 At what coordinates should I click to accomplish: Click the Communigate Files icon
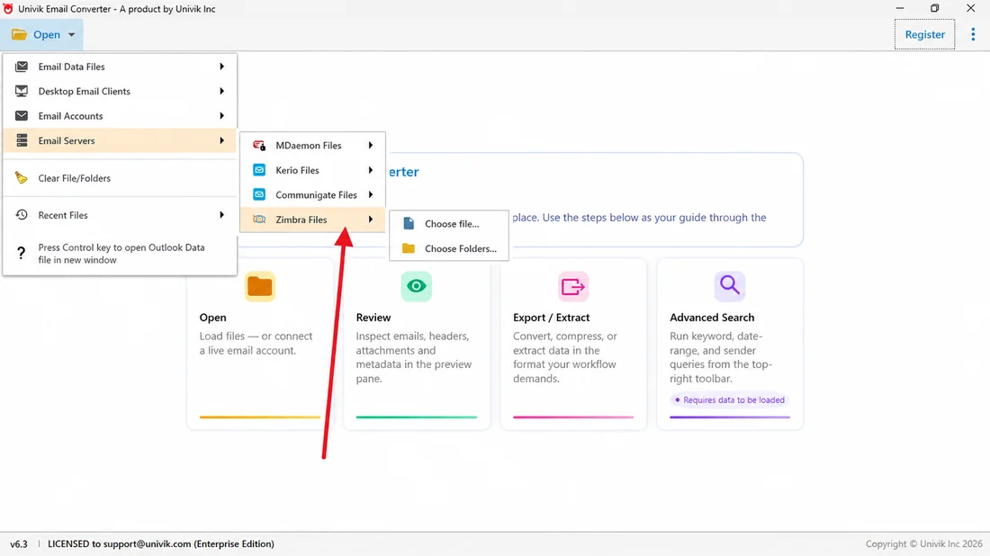coord(259,194)
